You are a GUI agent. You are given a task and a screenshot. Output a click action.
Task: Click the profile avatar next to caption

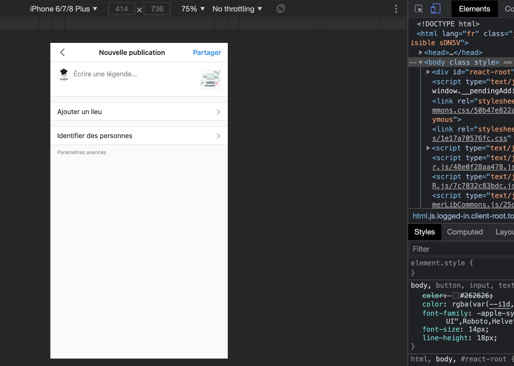tap(64, 74)
